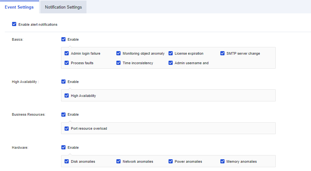
Task: Toggle Network anomalies checkbox
Action: click(x=119, y=161)
